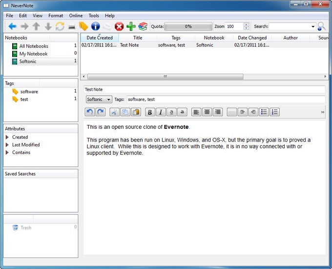Screen dimensions: 332x269
Task: Click the increase indent icon
Action: [243, 112]
